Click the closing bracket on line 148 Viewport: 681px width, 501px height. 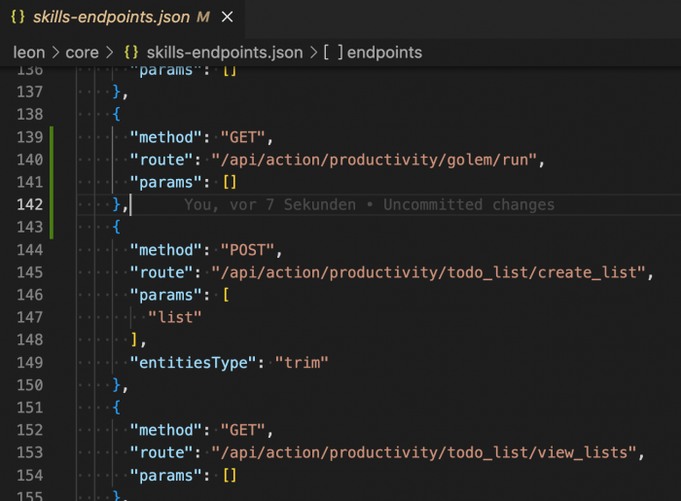tap(134, 340)
